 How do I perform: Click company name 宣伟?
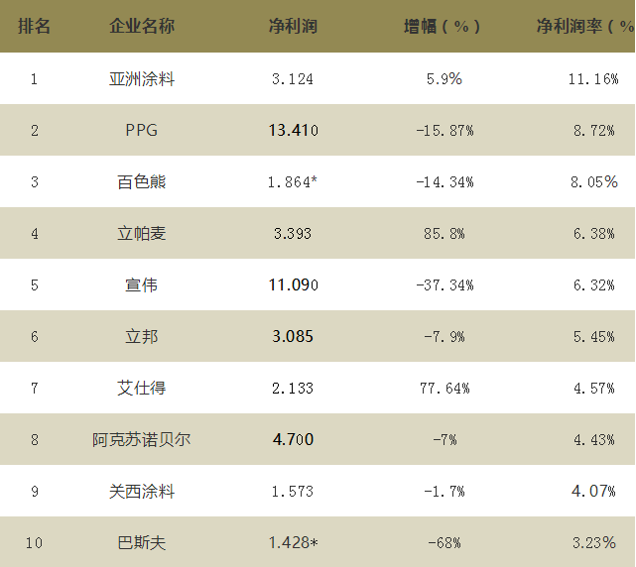click(x=141, y=285)
